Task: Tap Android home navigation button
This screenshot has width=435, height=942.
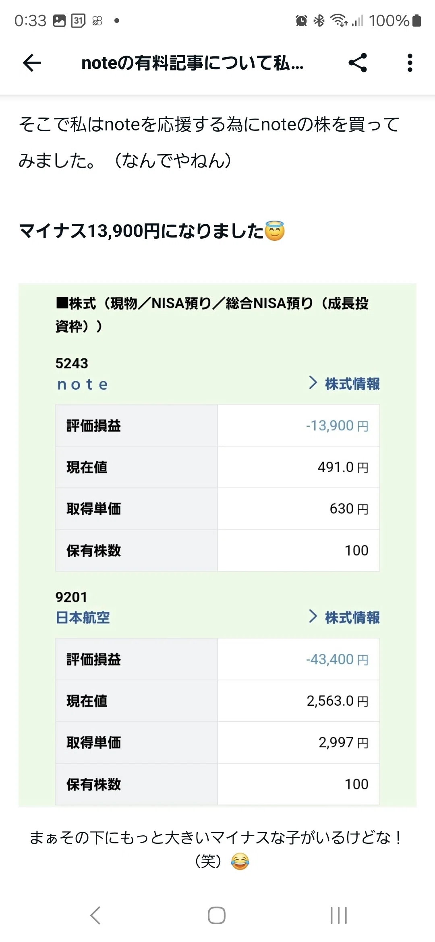Action: tap(217, 915)
